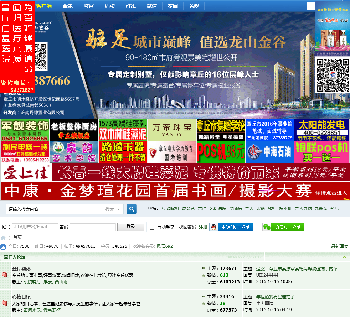Viewport: 350px width, 318px height.
Task: Click the 老板整体厨房 ad banner
Action: point(74,130)
